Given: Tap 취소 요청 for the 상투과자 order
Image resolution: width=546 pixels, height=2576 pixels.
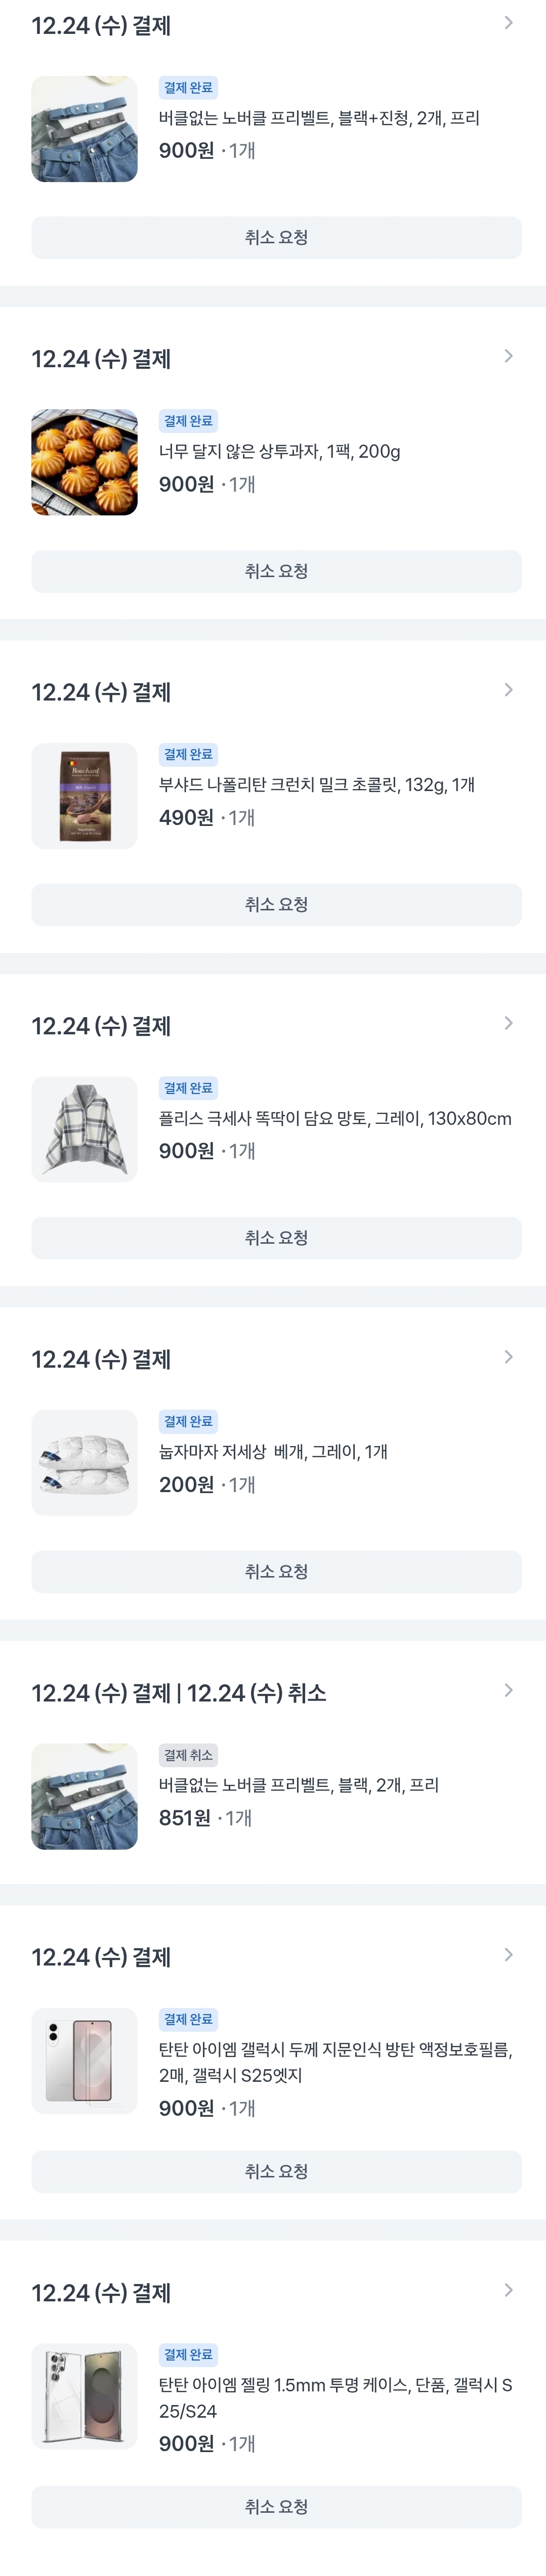Looking at the screenshot, I should [x=276, y=571].
